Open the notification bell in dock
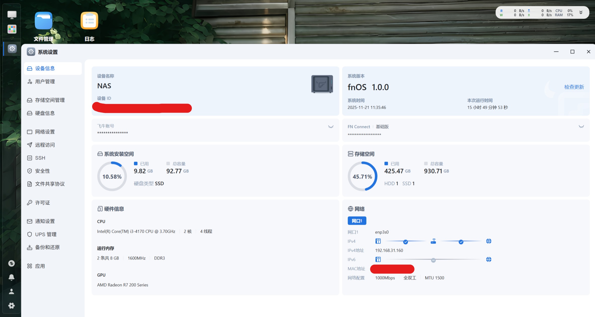595x317 pixels. coord(12,277)
